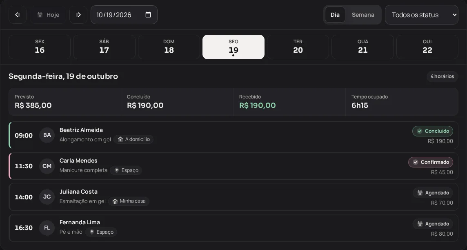
Task: Open Todos os status dropdown
Action: click(421, 15)
